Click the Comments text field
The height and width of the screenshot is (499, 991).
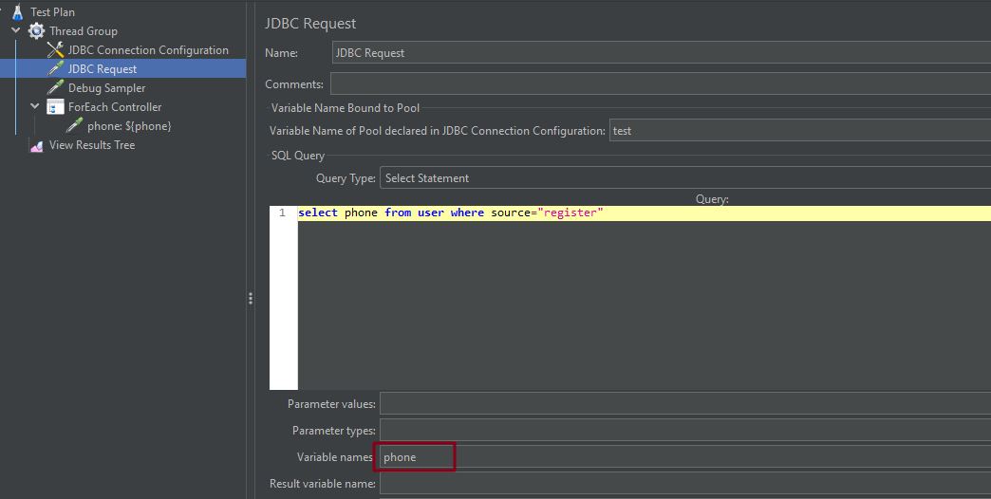coord(660,84)
